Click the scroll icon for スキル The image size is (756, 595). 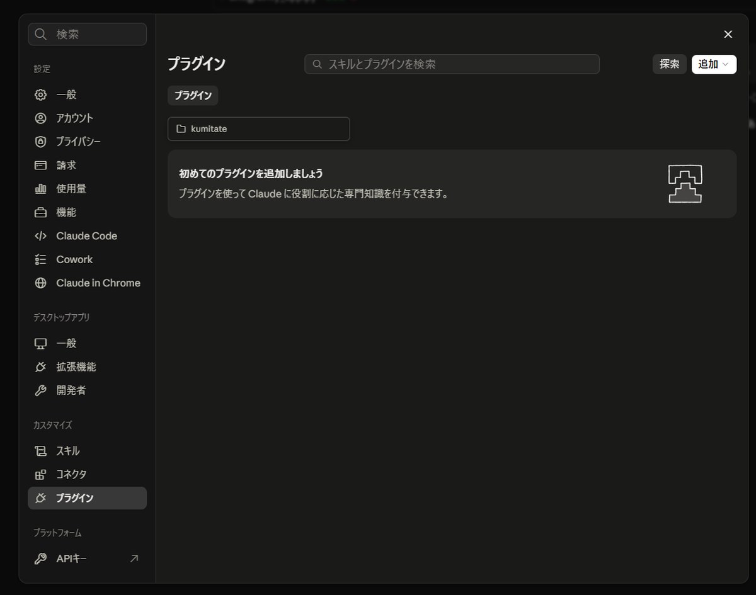click(40, 451)
